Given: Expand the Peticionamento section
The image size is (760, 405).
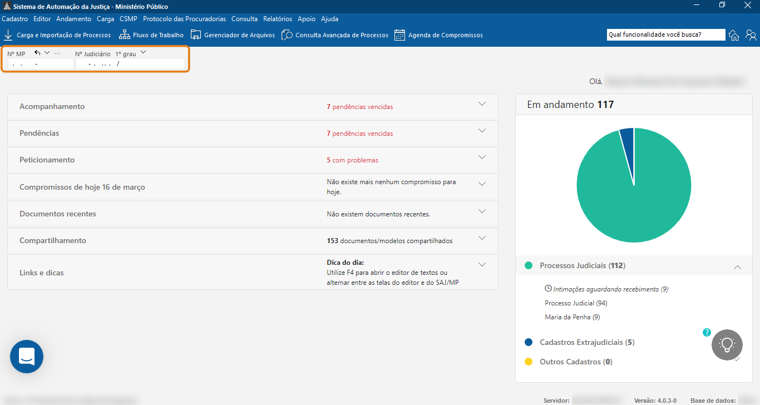Looking at the screenshot, I should [x=482, y=157].
